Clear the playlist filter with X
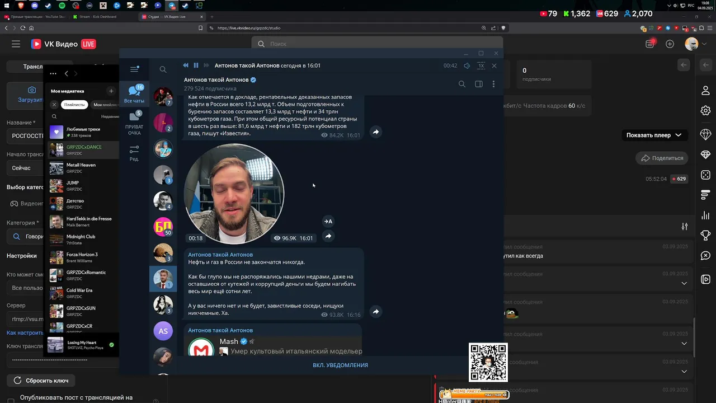 pyautogui.click(x=54, y=105)
